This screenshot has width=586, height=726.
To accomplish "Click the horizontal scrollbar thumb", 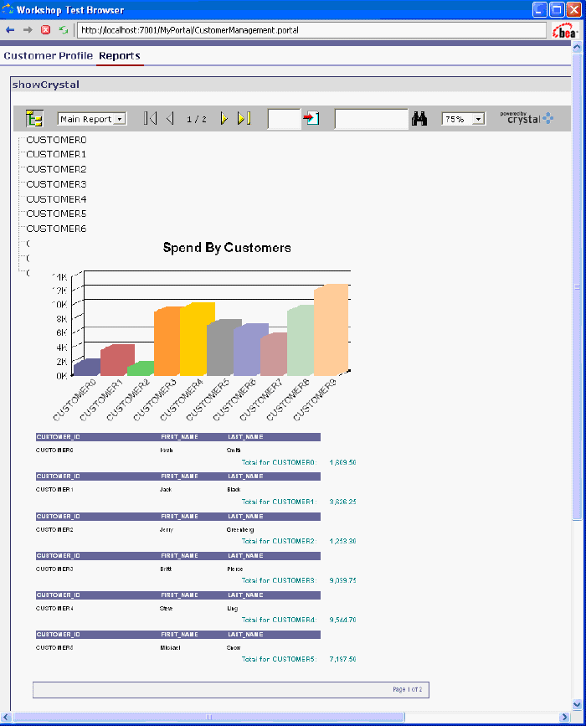I will tap(208, 717).
